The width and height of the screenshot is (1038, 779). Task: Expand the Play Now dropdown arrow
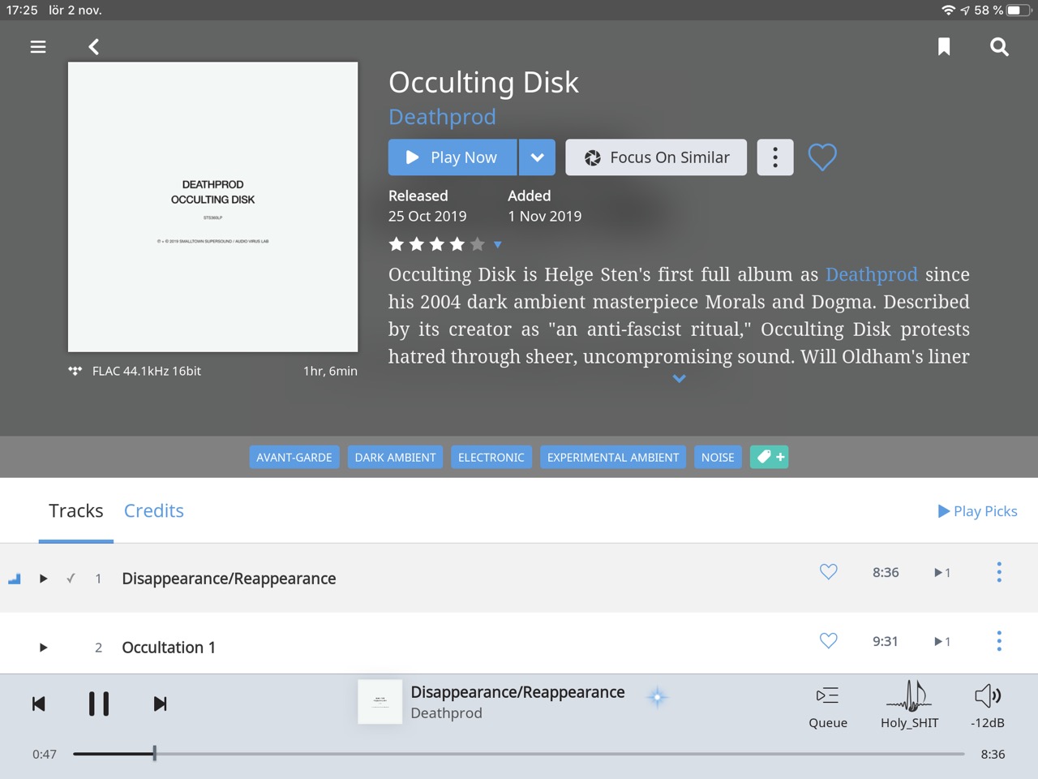[x=538, y=157]
